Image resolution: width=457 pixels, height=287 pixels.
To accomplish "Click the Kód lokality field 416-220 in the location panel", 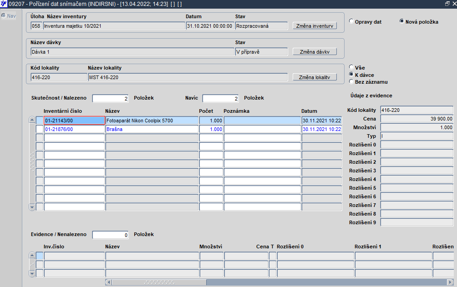I will click(59, 77).
